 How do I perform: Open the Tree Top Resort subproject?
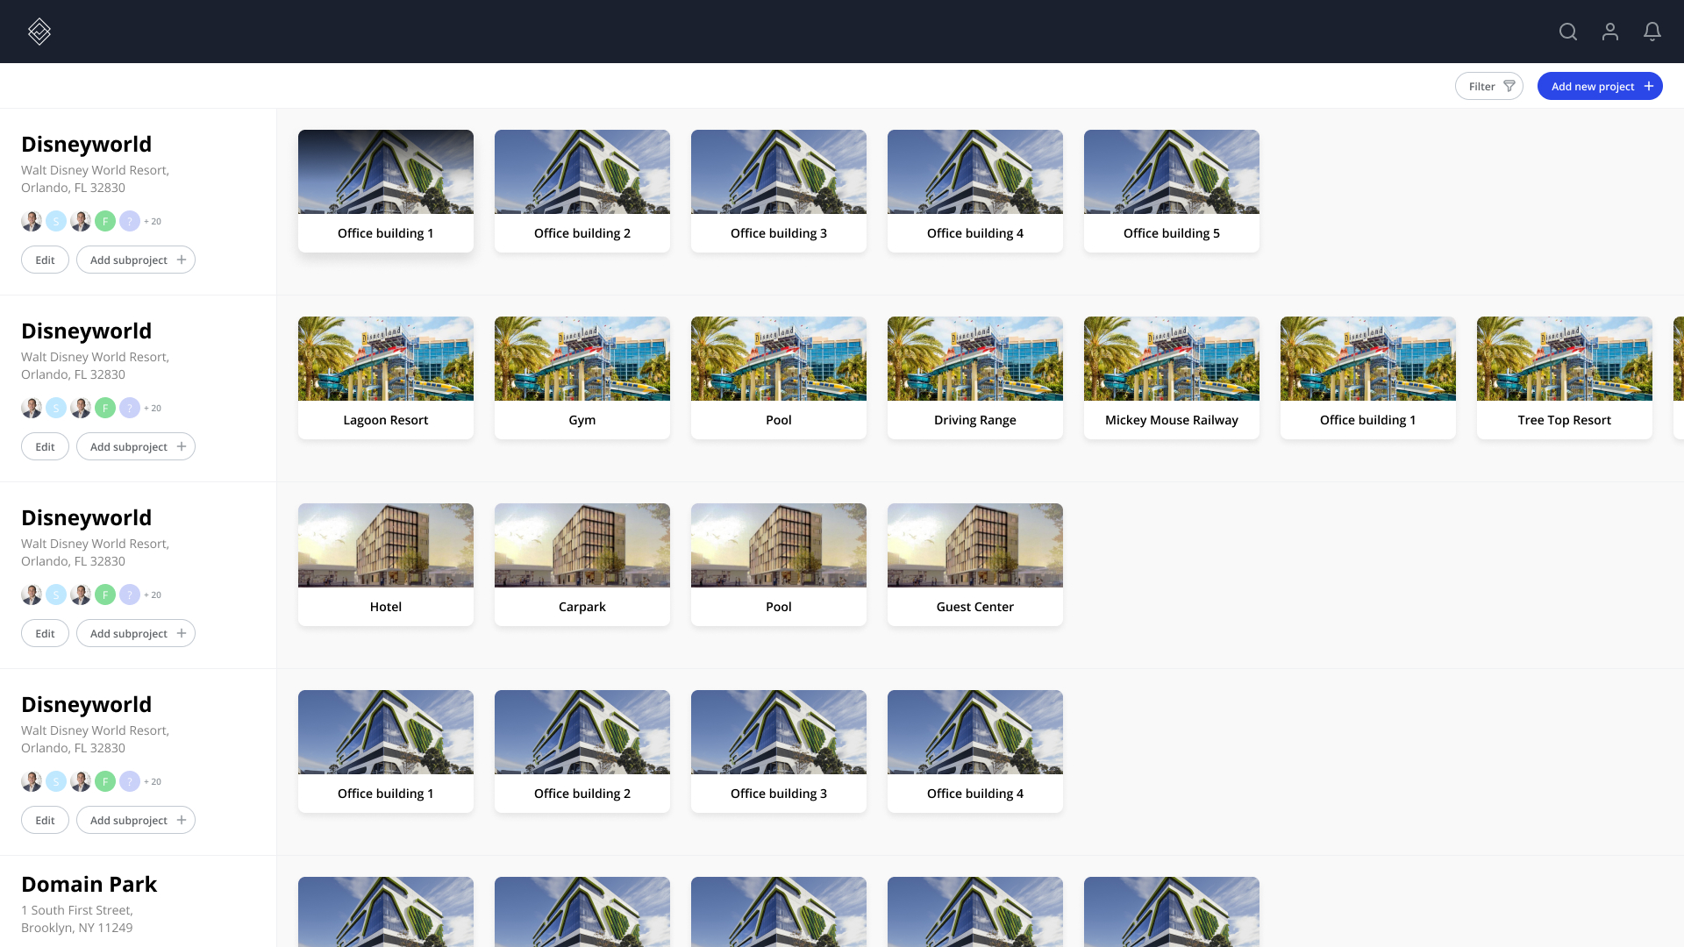tap(1565, 377)
